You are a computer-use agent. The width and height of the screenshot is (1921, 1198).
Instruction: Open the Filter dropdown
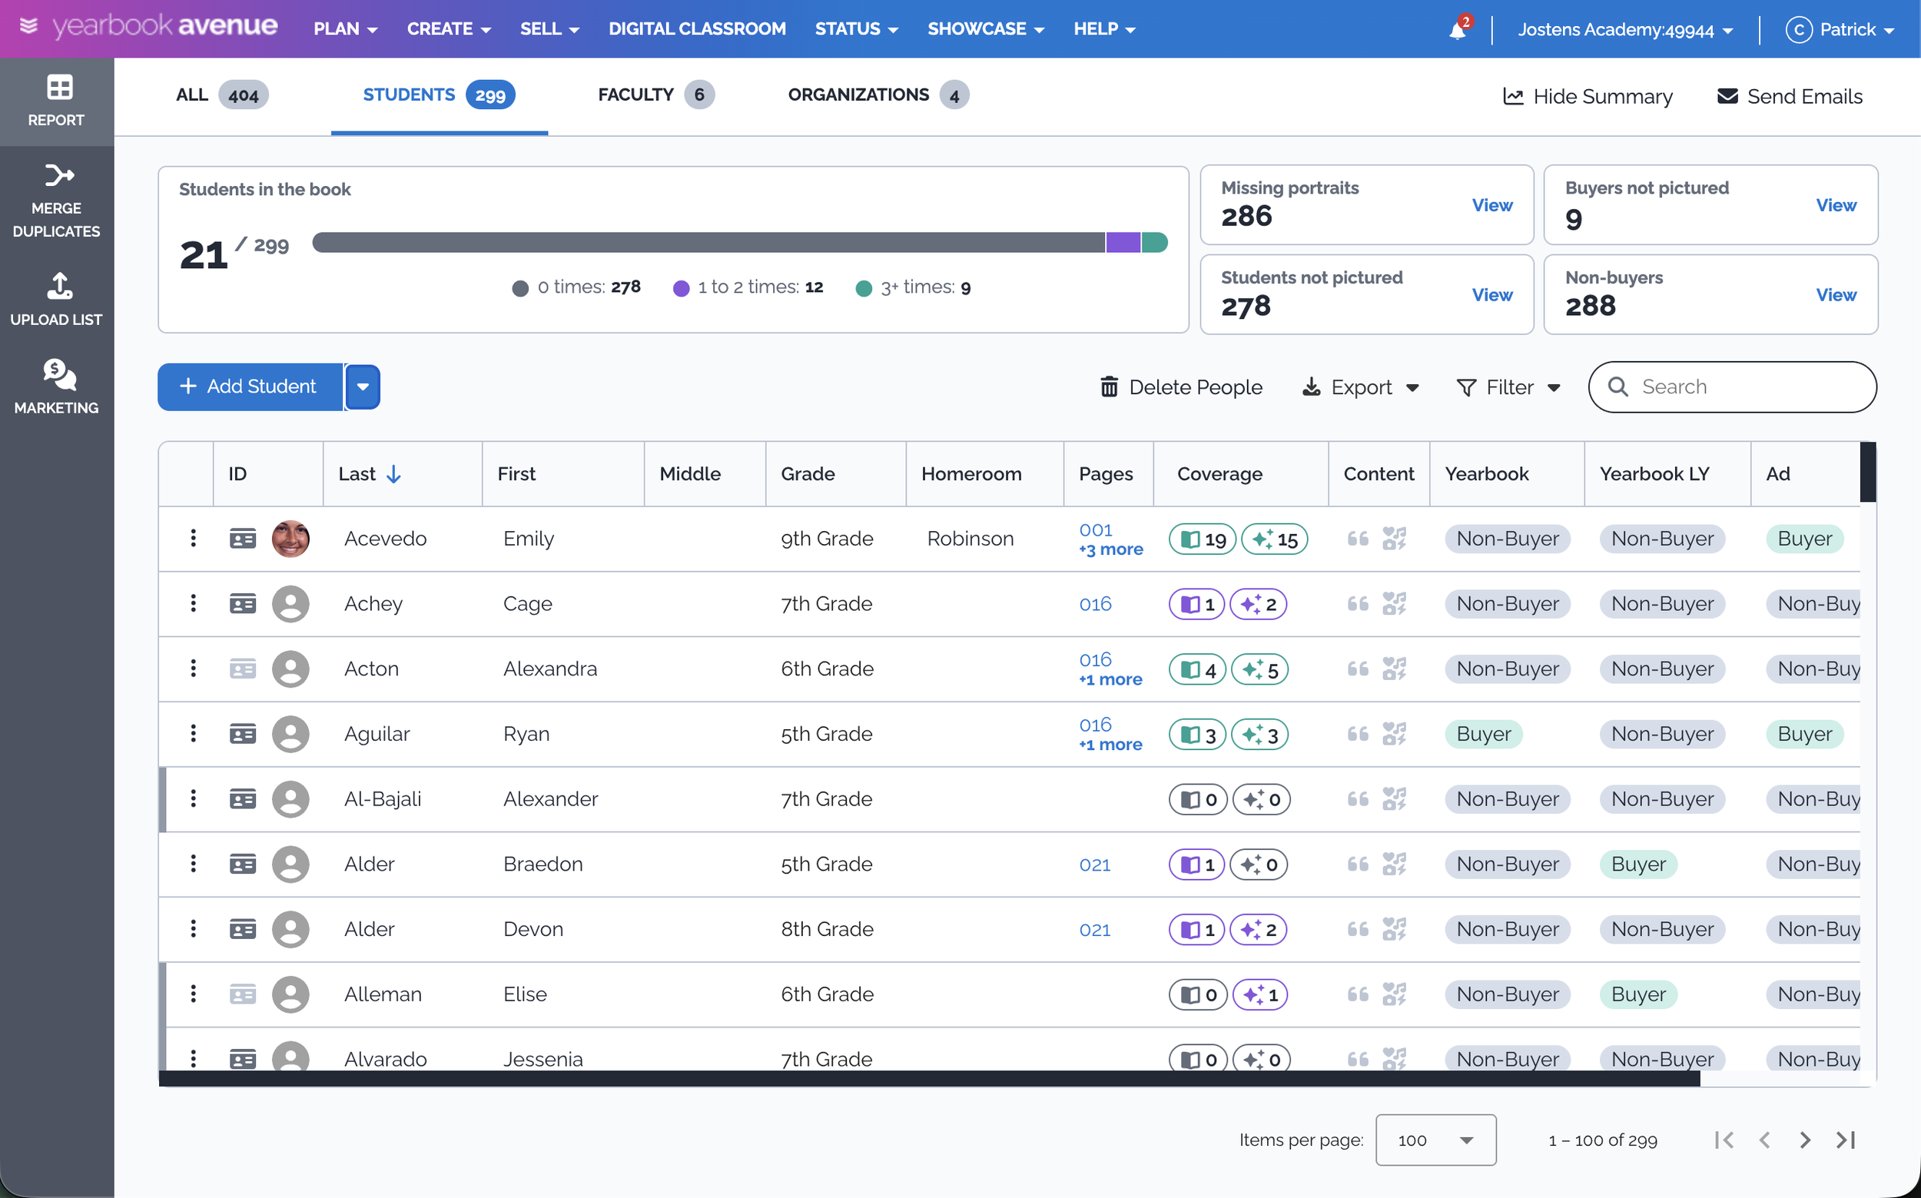[1508, 387]
